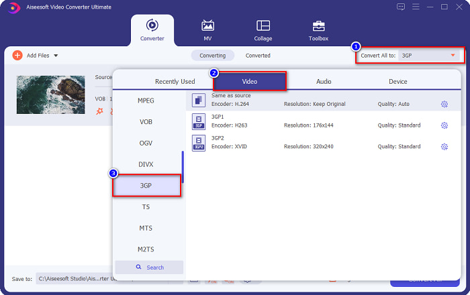Open the Recently Used tab
Image resolution: width=470 pixels, height=295 pixels.
click(175, 81)
